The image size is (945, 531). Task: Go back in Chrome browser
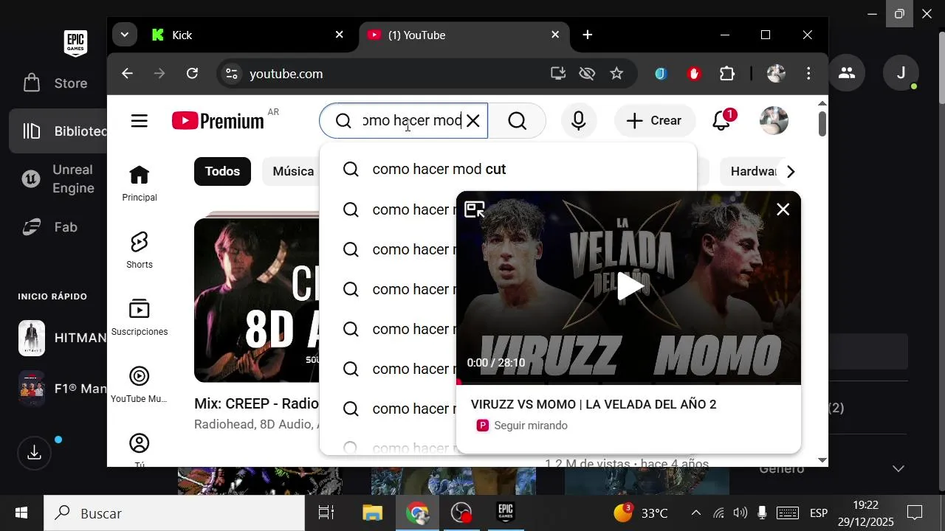click(x=127, y=74)
